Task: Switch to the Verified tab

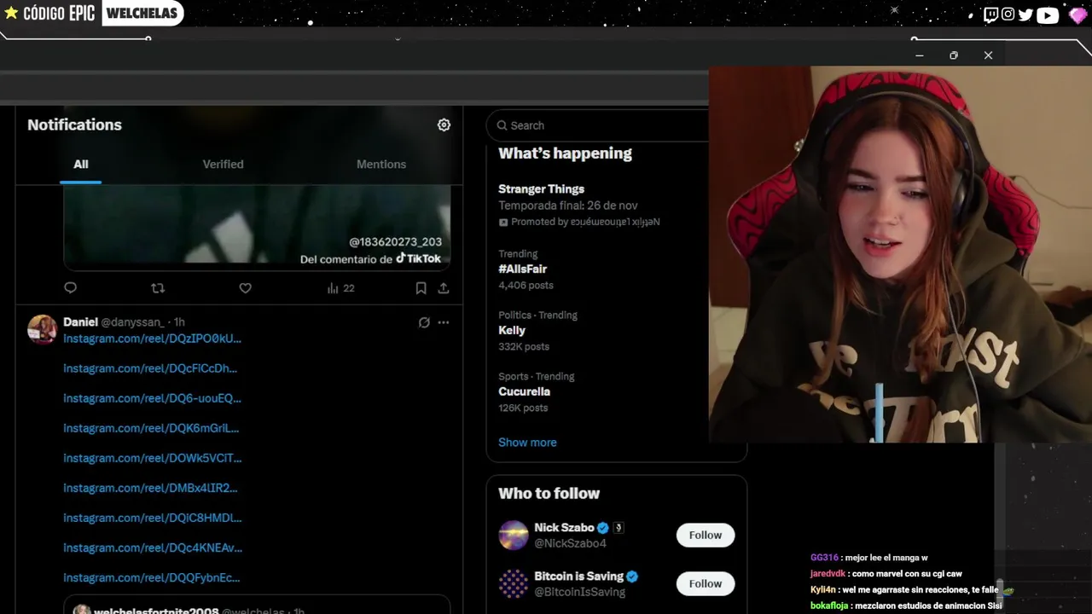Action: click(223, 164)
